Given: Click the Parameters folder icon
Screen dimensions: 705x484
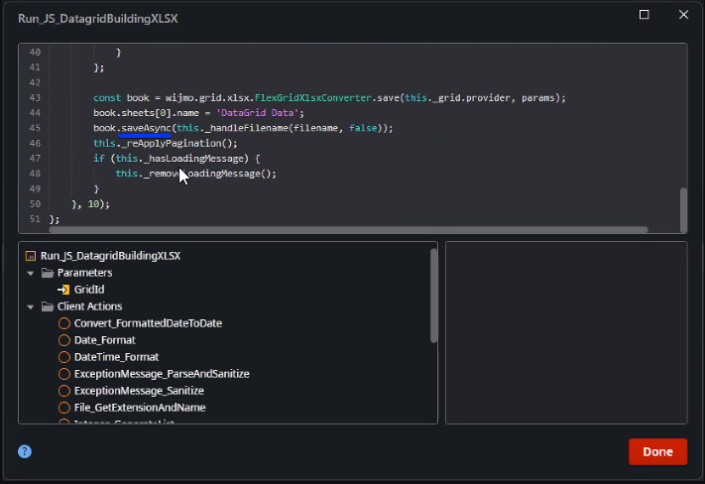Looking at the screenshot, I should 47,273.
